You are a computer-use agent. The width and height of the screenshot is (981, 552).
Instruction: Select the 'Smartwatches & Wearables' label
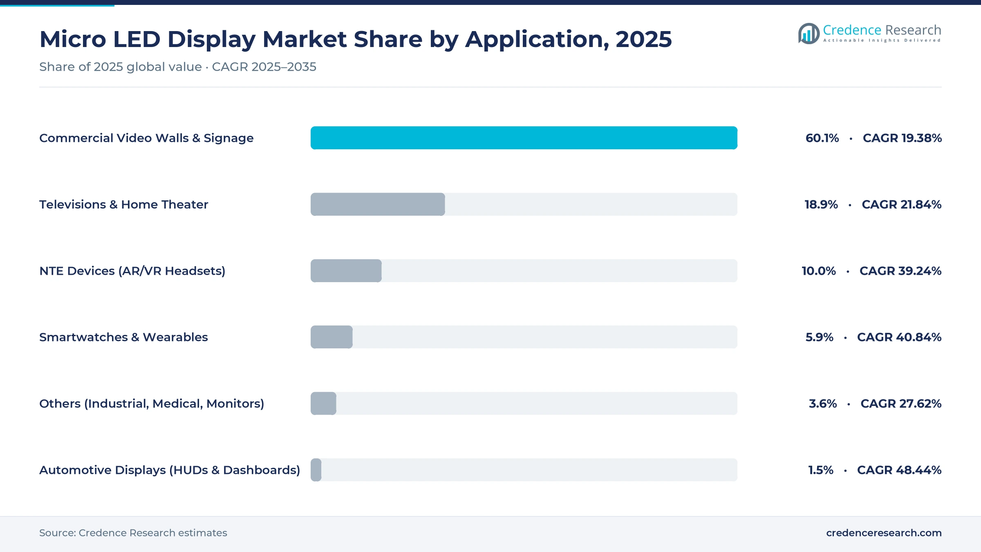click(123, 337)
